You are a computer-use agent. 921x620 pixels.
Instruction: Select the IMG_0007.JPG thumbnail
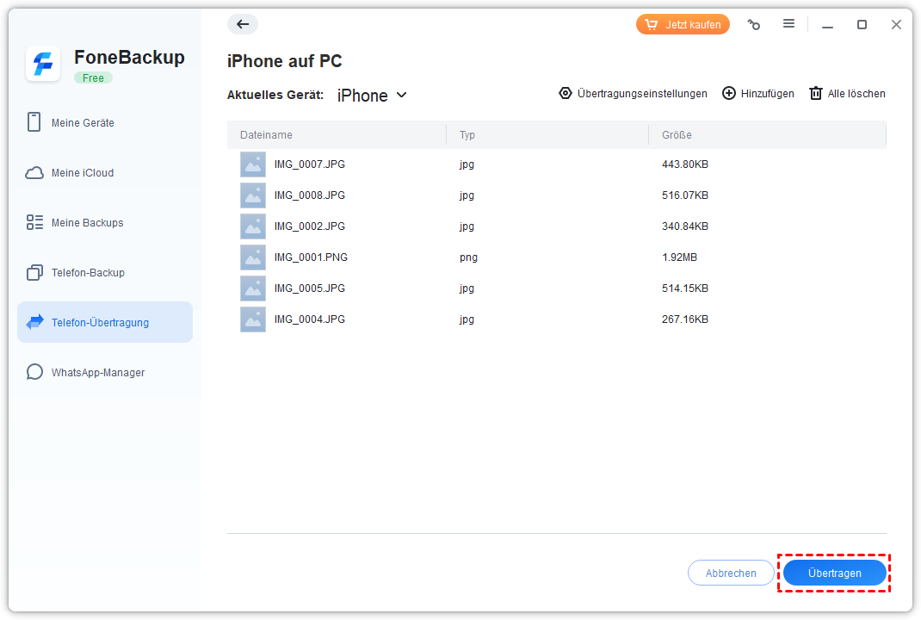point(253,164)
